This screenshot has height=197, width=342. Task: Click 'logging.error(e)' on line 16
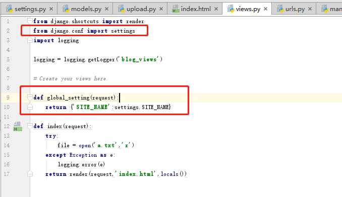pyautogui.click(x=81, y=164)
